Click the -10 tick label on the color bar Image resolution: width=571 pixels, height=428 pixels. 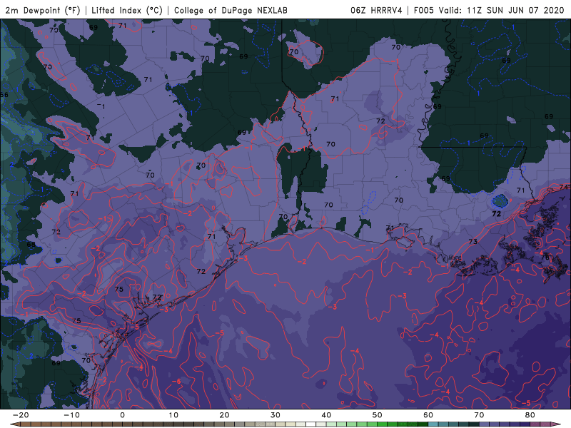pos(71,415)
